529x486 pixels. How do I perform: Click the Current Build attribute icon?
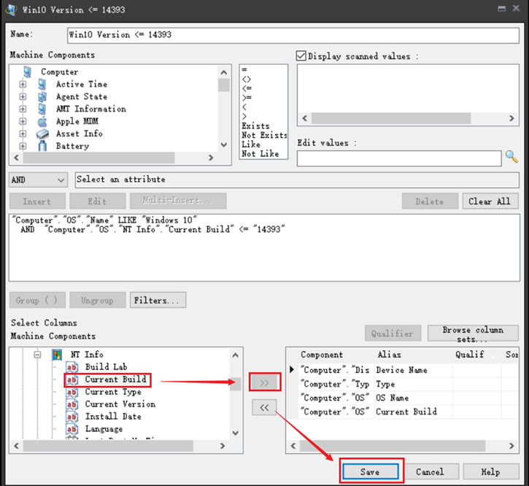pyautogui.click(x=72, y=379)
